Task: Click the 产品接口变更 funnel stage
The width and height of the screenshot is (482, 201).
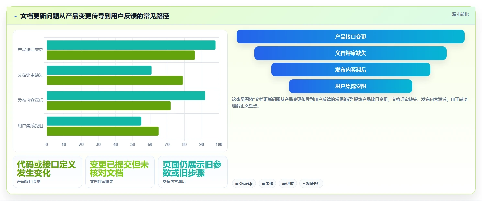Action: pos(350,37)
